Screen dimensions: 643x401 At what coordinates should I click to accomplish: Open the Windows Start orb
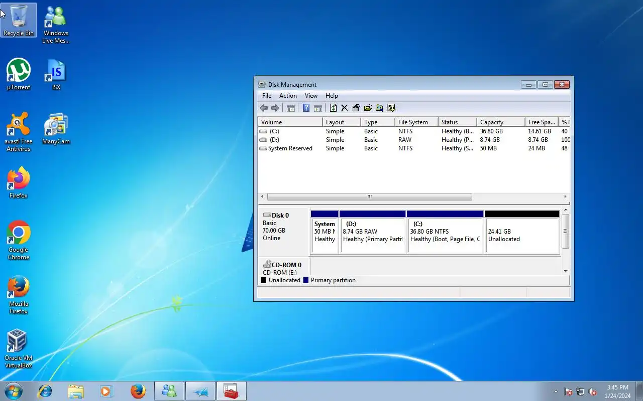click(x=13, y=391)
